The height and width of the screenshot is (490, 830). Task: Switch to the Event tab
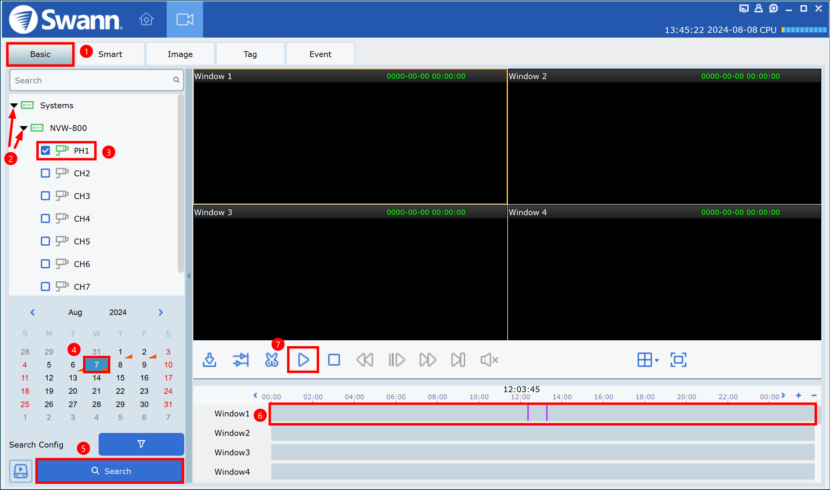click(320, 54)
